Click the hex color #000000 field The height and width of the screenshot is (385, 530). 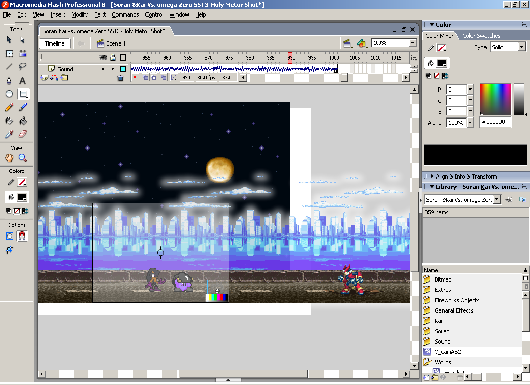pyautogui.click(x=495, y=122)
